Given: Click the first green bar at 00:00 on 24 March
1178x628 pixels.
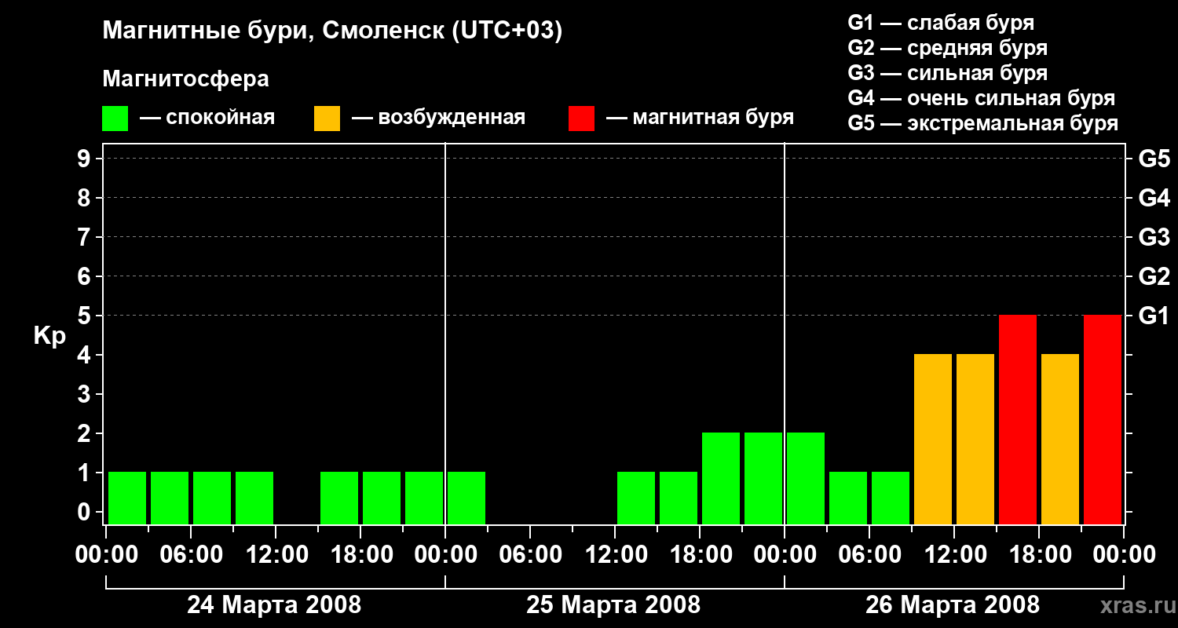Looking at the screenshot, I should pos(127,498).
